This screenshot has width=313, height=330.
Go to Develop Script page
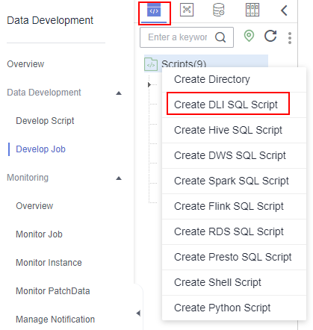[45, 121]
